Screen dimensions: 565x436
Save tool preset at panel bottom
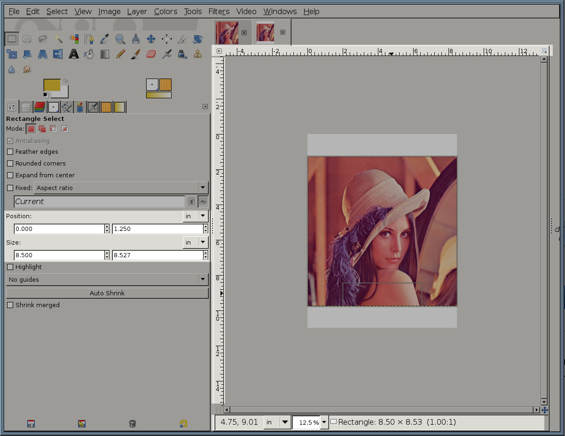click(31, 424)
